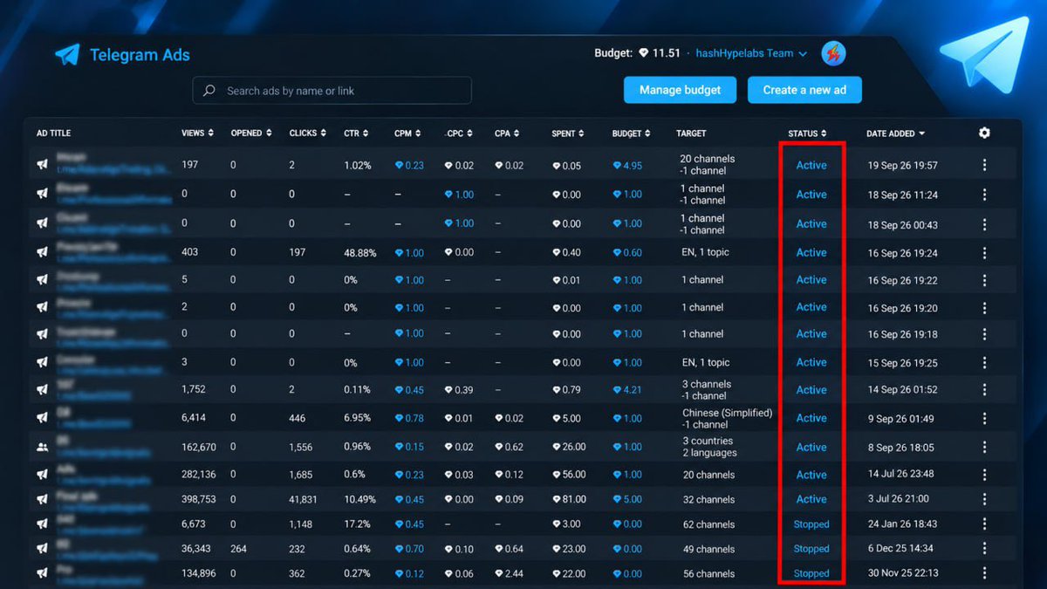Image resolution: width=1047 pixels, height=589 pixels.
Task: Expand the hashHypelabs Team account dropdown
Action: click(x=751, y=53)
